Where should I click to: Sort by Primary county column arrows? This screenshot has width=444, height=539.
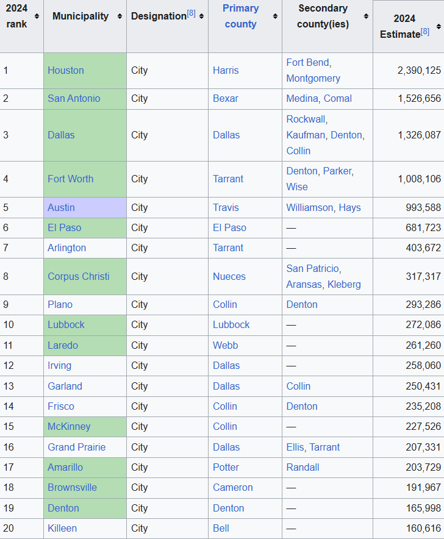pos(275,16)
